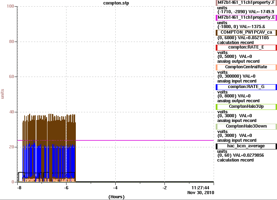277x200 pixels.
Task: Click the COMPTON_PW1PCAV_ca legend button
Action: (x=246, y=32)
